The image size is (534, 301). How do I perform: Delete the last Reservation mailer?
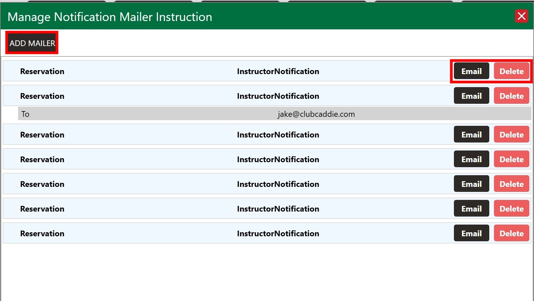coord(511,233)
